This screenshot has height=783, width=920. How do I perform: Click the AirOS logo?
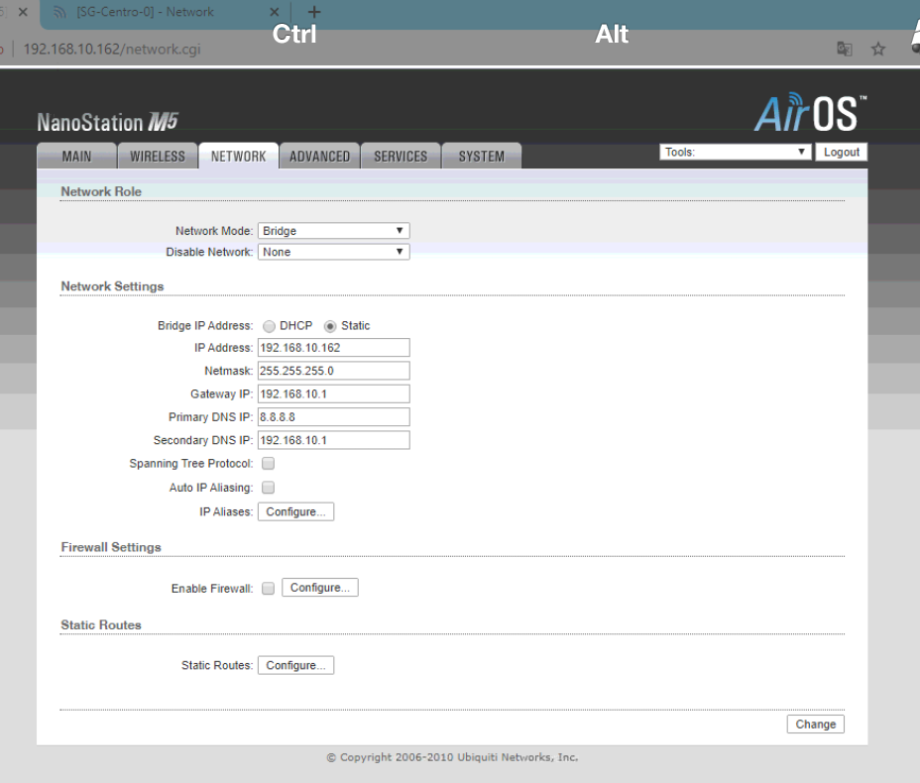[x=810, y=112]
